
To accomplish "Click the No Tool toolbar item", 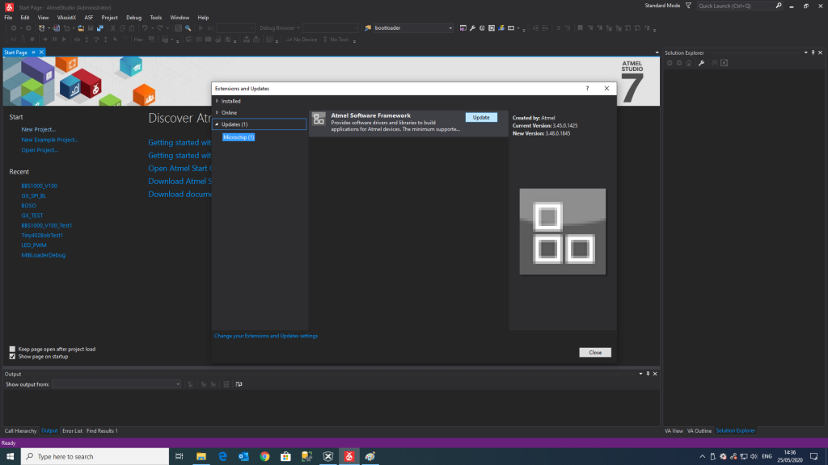I will click(336, 40).
